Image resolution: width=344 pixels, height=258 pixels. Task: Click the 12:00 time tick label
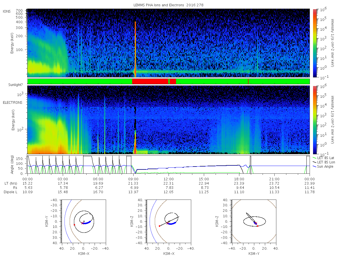pyautogui.click(x=169, y=179)
